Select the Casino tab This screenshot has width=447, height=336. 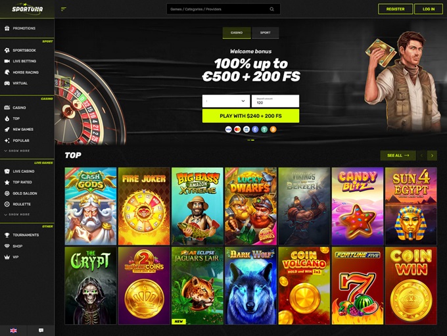coord(237,32)
